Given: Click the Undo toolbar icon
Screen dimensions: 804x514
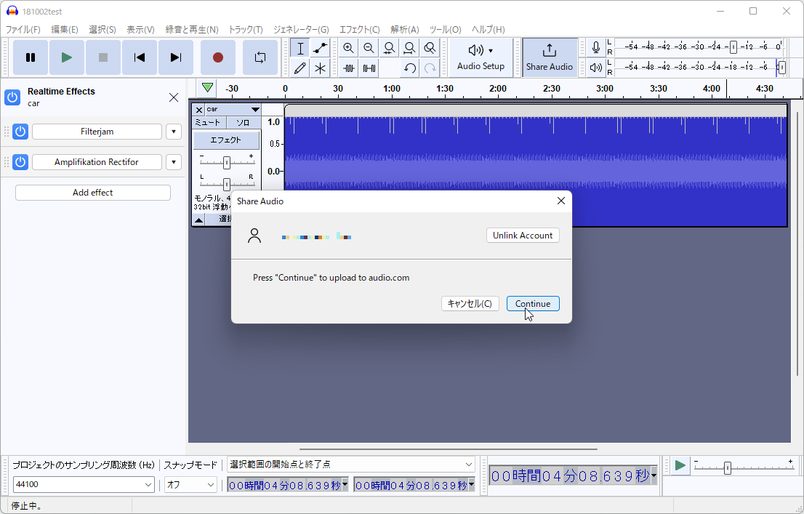Looking at the screenshot, I should [409, 68].
